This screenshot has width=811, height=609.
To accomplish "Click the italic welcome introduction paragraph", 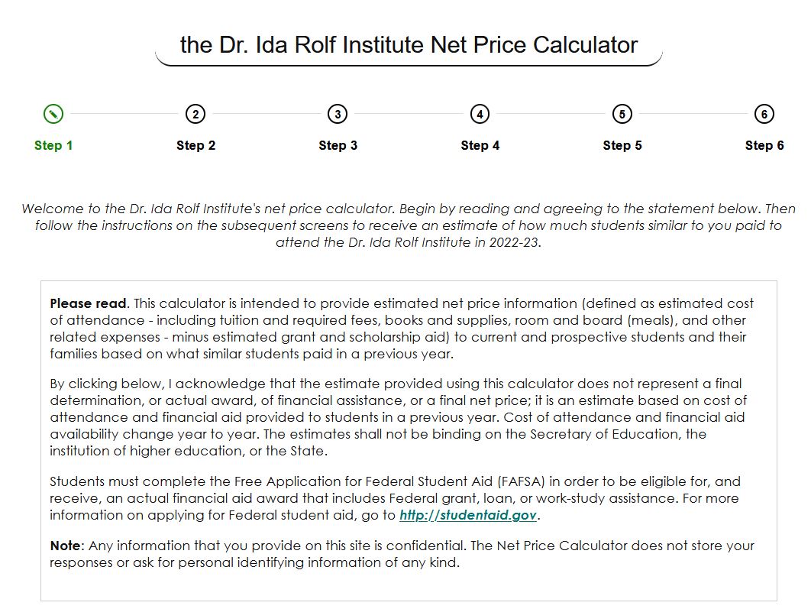I will (x=409, y=225).
